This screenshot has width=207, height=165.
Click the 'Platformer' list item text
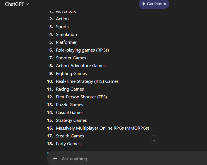pos(66,42)
